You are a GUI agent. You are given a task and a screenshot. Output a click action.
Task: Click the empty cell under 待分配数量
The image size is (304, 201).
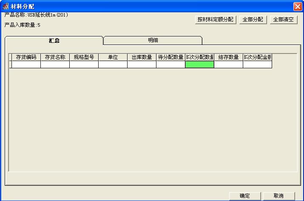pyautogui.click(x=170, y=64)
